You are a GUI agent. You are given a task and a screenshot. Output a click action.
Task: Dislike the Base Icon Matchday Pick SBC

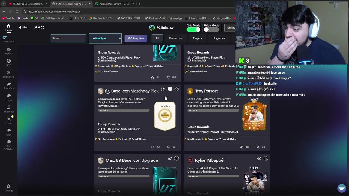click(169, 147)
